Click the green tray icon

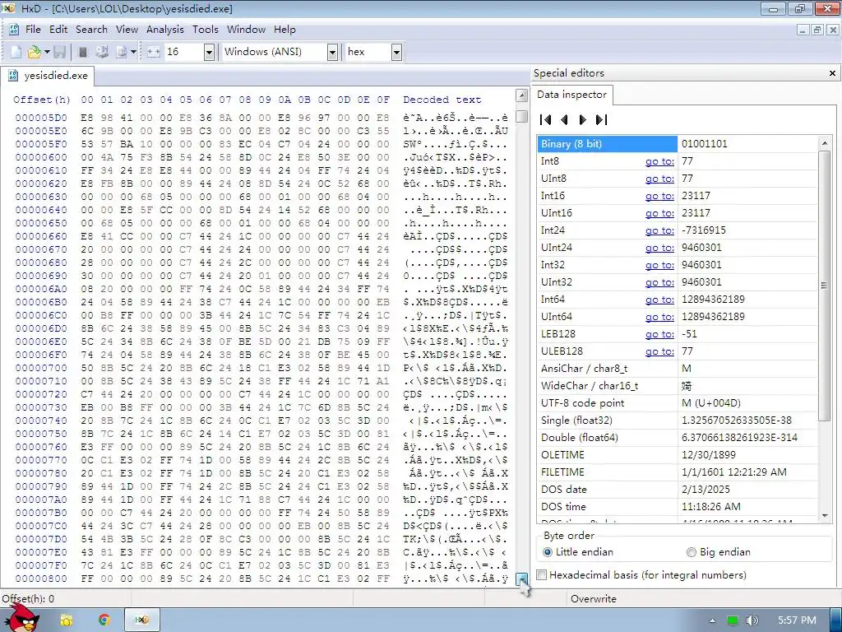tap(733, 620)
